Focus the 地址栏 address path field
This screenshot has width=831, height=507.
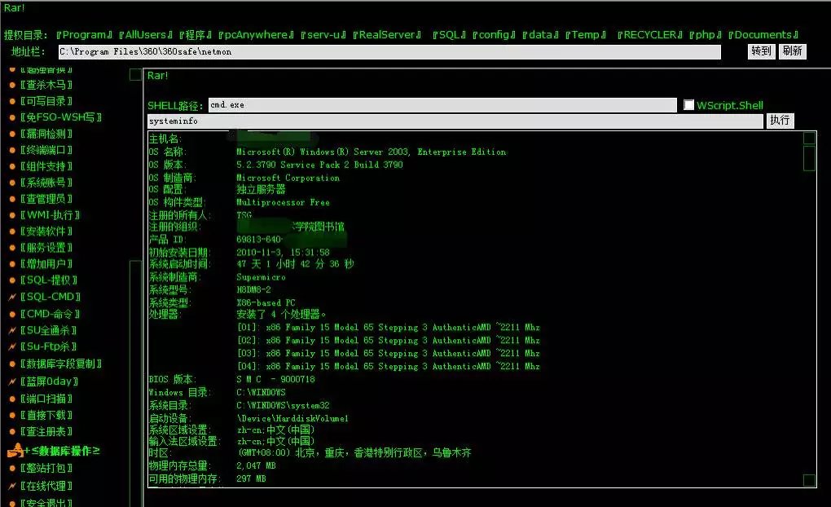pyautogui.click(x=389, y=52)
